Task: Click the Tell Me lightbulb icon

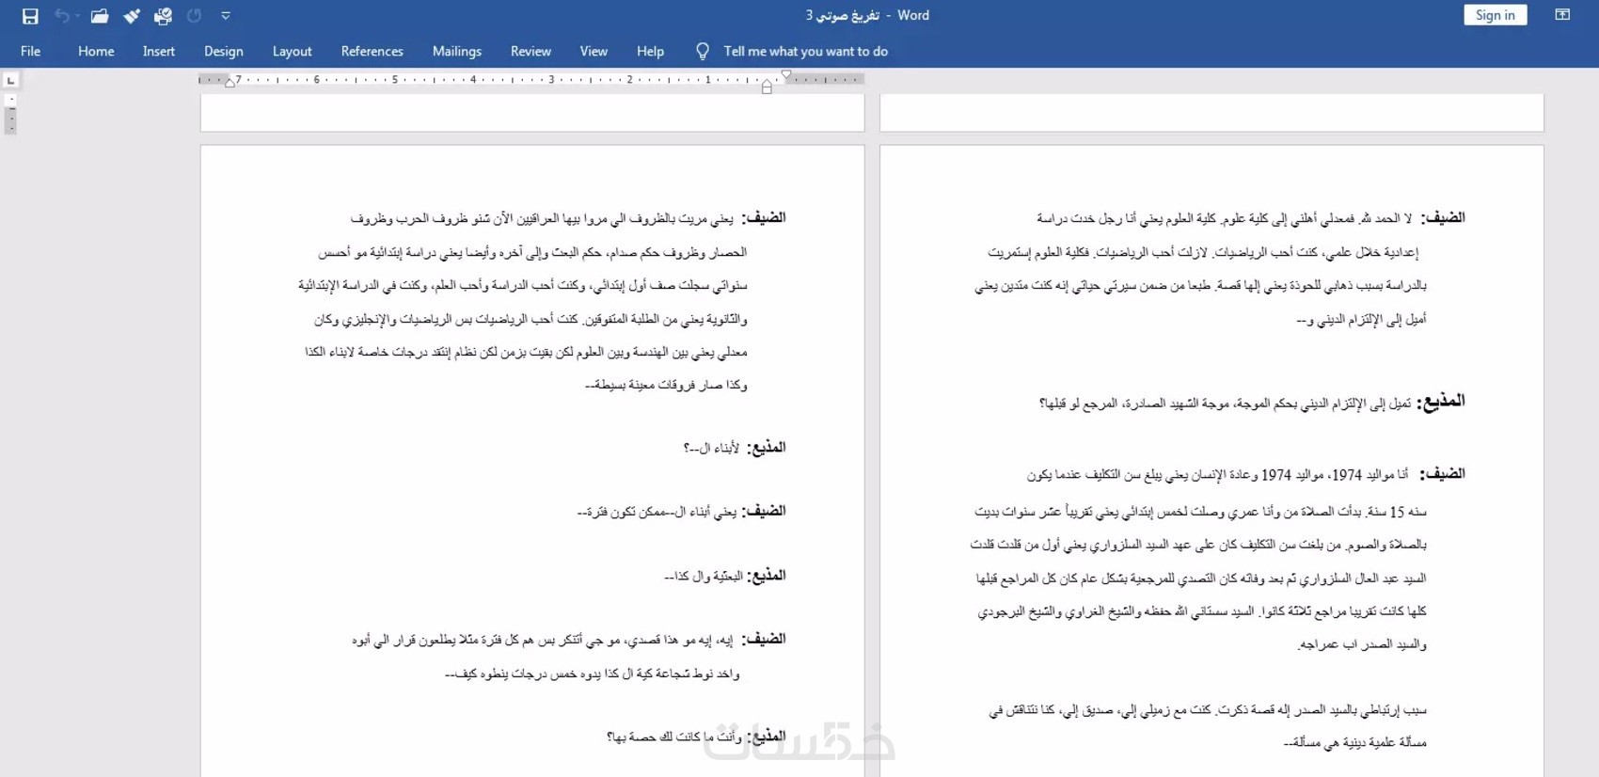Action: 703,51
